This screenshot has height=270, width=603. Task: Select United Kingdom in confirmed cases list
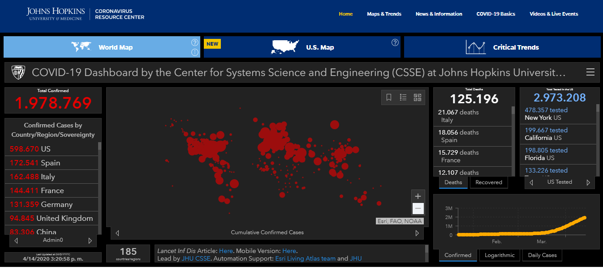click(52, 218)
